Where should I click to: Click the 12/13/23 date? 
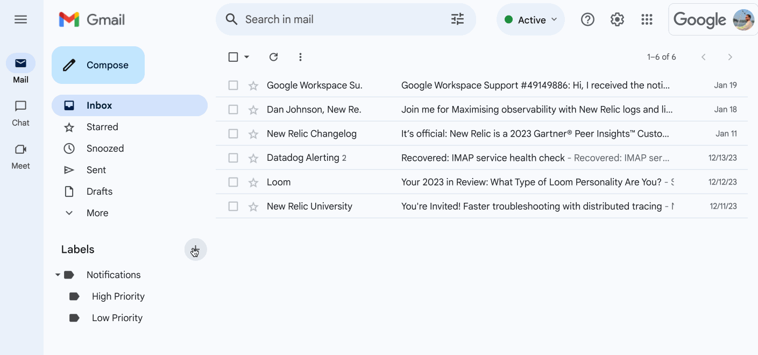click(x=722, y=158)
